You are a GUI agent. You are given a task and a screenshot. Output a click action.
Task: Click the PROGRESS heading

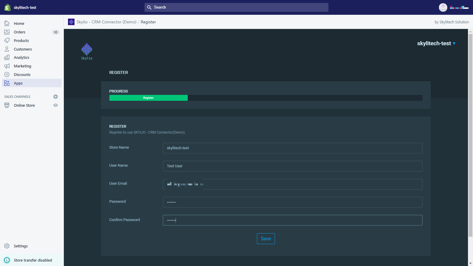pyautogui.click(x=119, y=91)
